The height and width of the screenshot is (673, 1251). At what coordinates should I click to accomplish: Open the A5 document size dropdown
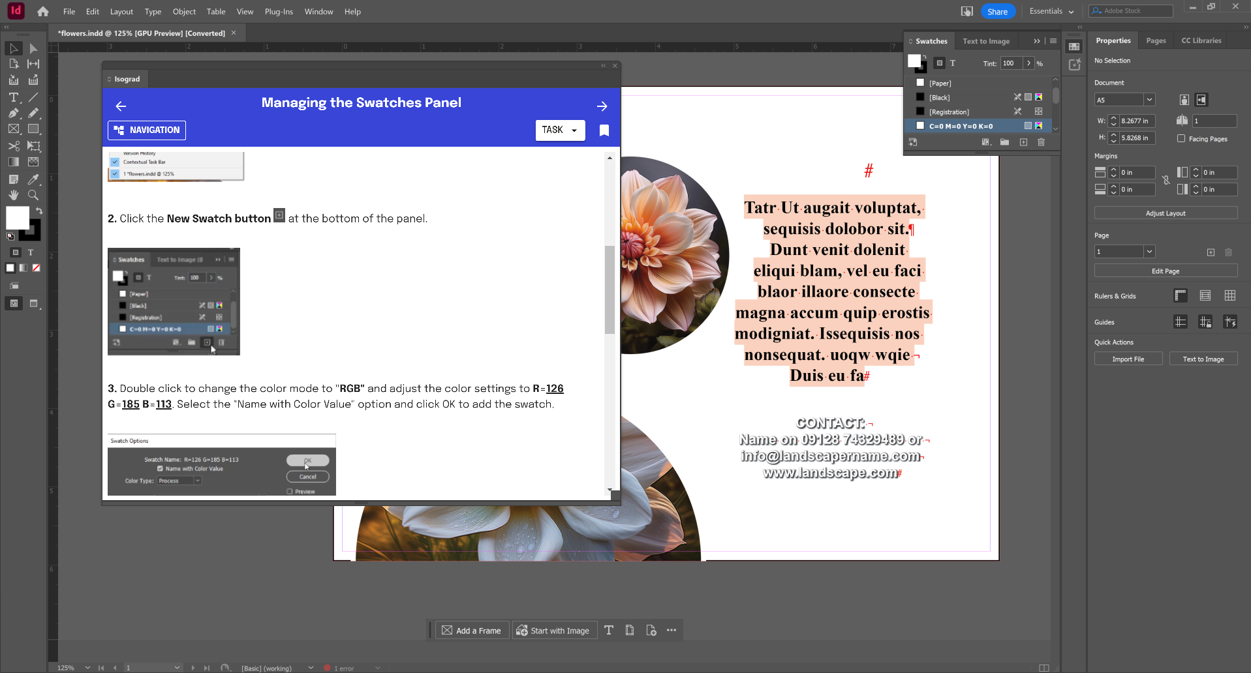[1149, 100]
